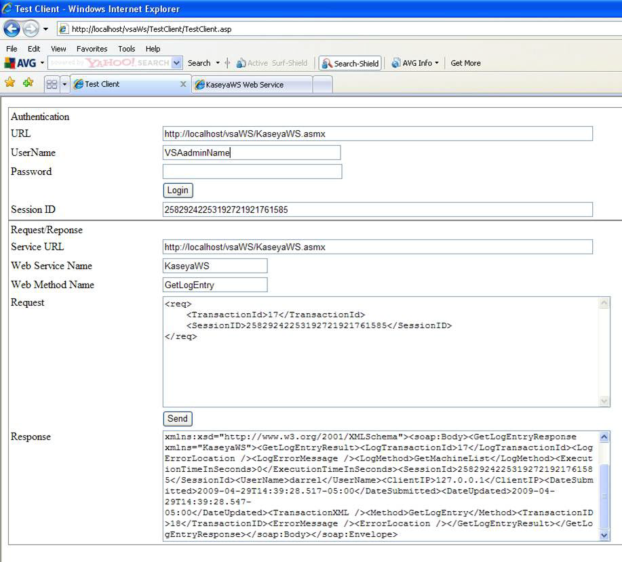Open the AVG Info dropdown
Viewport: 622px width, 562px height.
415,63
